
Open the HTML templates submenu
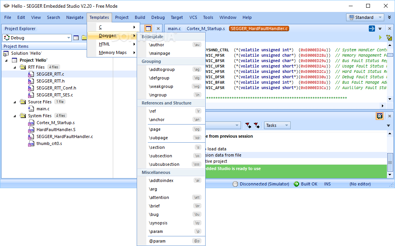(112, 44)
